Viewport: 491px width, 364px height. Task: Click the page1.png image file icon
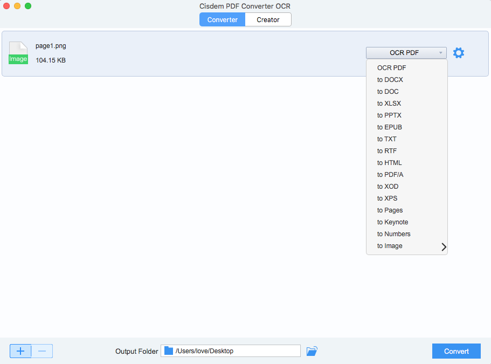18,53
